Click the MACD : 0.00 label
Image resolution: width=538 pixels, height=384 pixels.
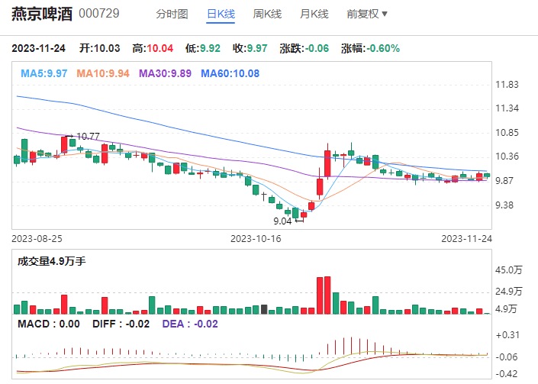point(49,324)
